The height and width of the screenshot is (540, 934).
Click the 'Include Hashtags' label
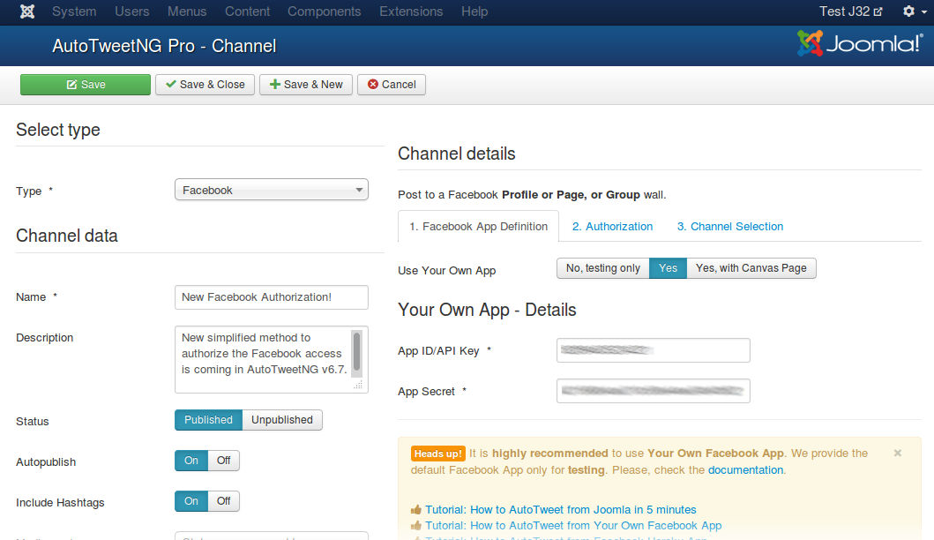(60, 502)
